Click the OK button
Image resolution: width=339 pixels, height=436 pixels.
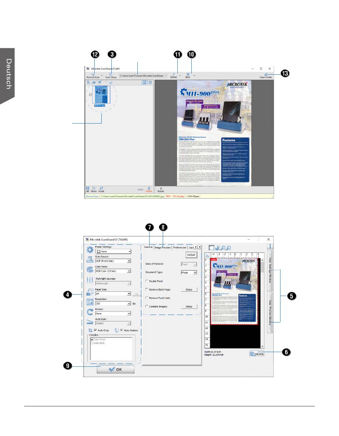pyautogui.click(x=116, y=369)
